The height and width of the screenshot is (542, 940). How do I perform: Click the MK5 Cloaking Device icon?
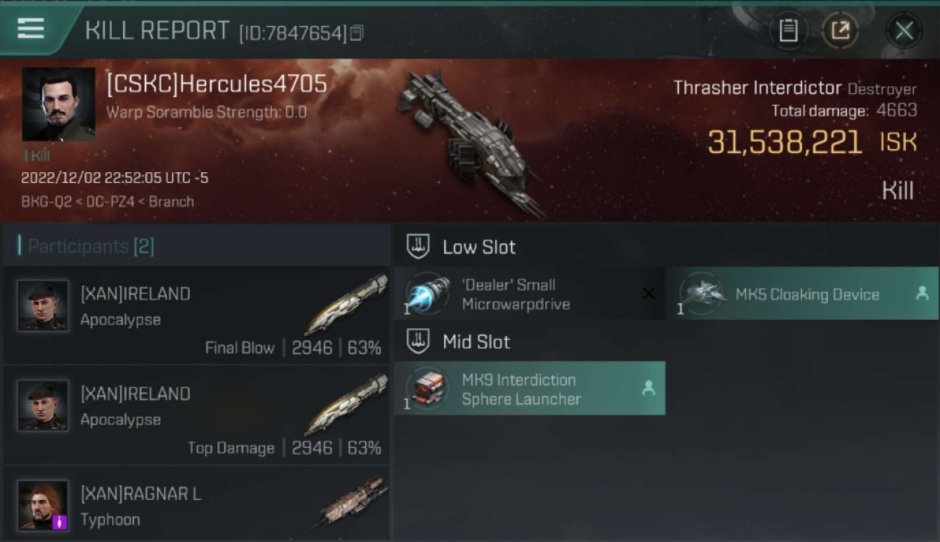click(x=703, y=293)
